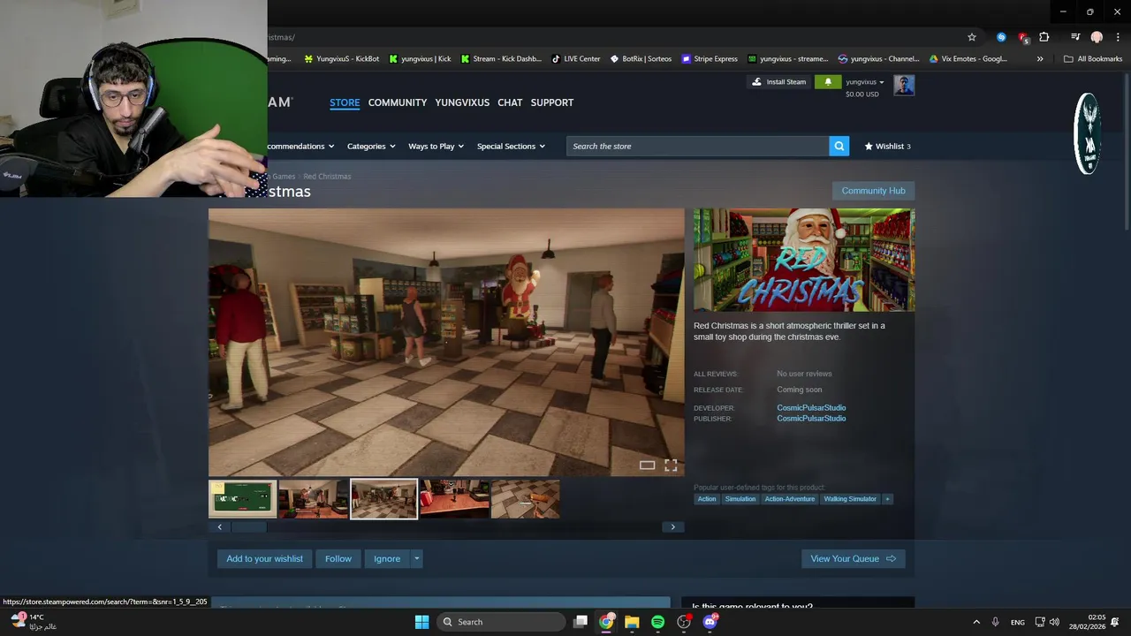Open Spotify from the taskbar

[657, 623]
